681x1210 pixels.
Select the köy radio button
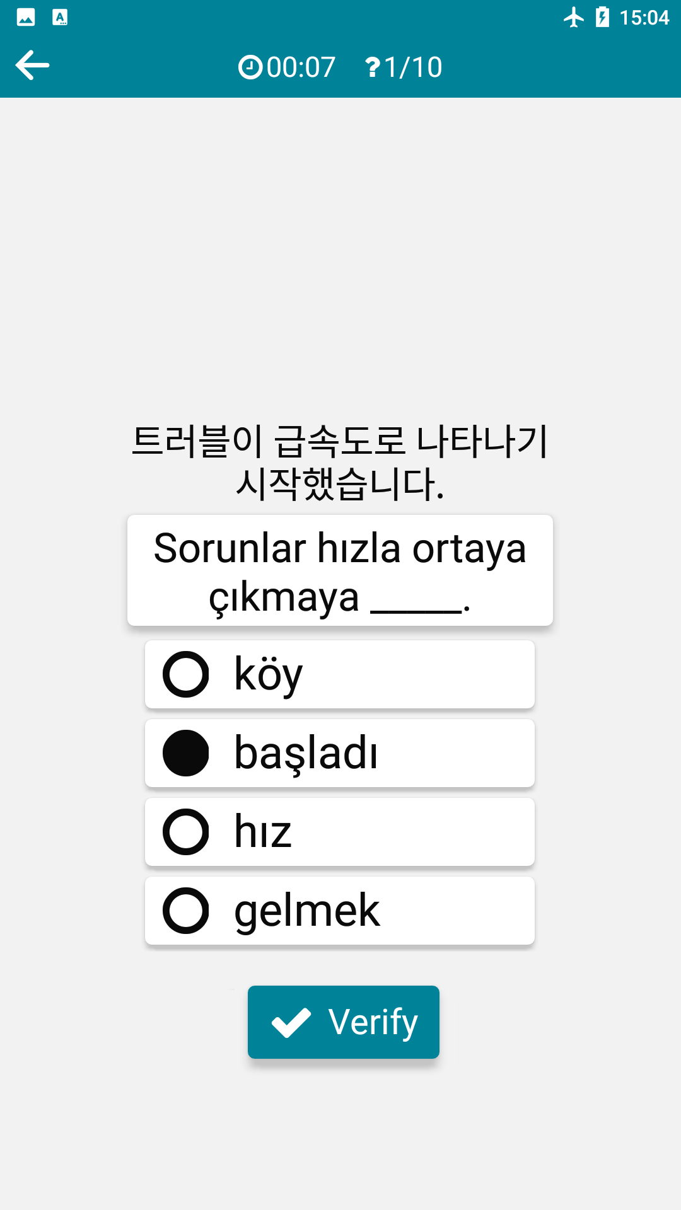tap(186, 674)
